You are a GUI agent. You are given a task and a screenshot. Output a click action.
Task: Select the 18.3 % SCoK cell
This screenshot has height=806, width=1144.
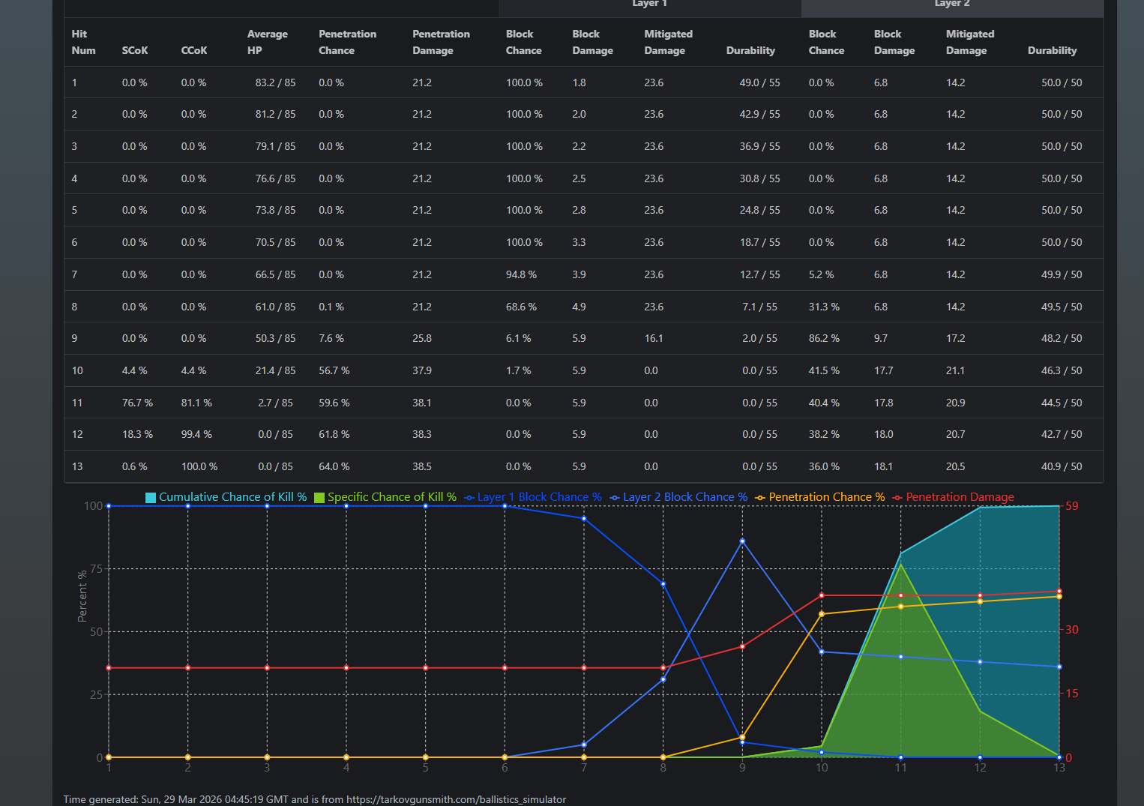coord(137,434)
